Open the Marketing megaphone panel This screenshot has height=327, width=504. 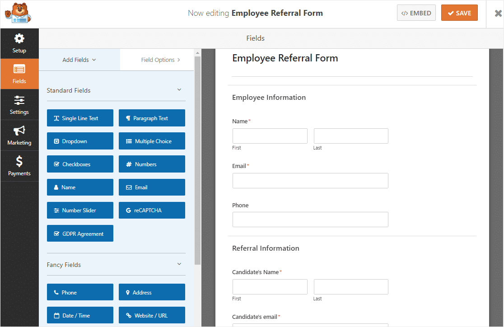click(19, 135)
